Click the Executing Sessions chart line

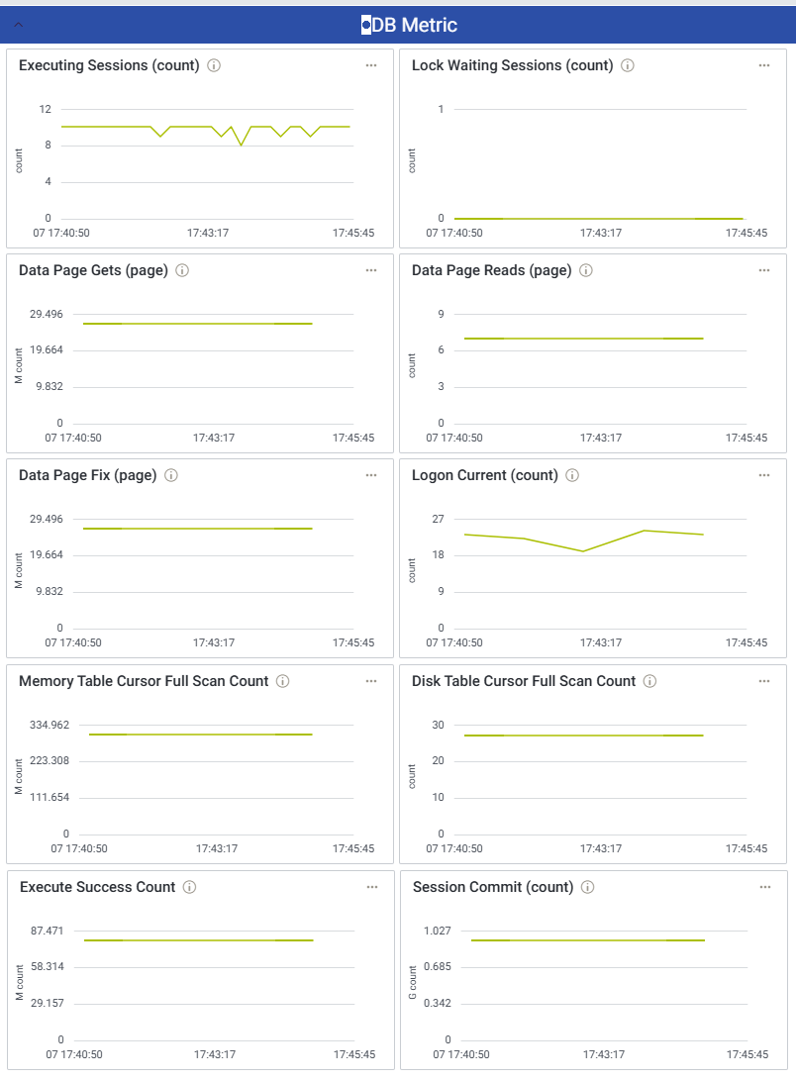pos(109,127)
